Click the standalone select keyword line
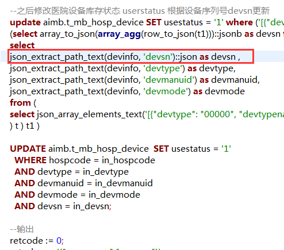This screenshot has width=284, height=250. point(22,45)
